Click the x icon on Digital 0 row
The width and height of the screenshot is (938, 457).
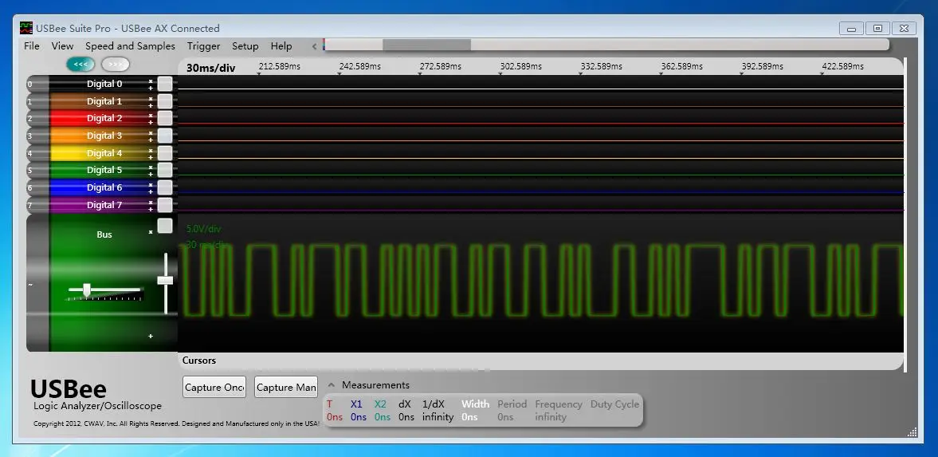coord(151,81)
